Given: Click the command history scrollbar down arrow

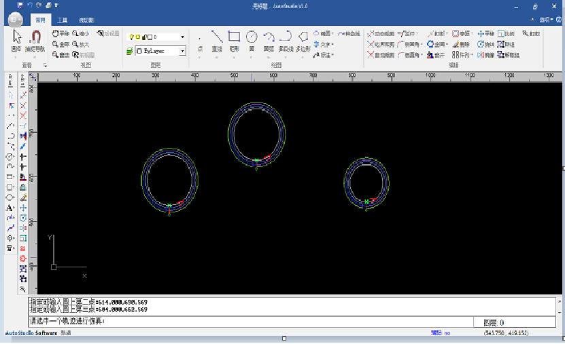Looking at the screenshot, I should [560, 313].
